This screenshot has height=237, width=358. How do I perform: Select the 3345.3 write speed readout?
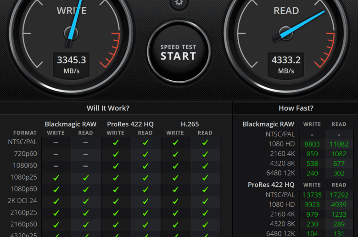point(72,60)
